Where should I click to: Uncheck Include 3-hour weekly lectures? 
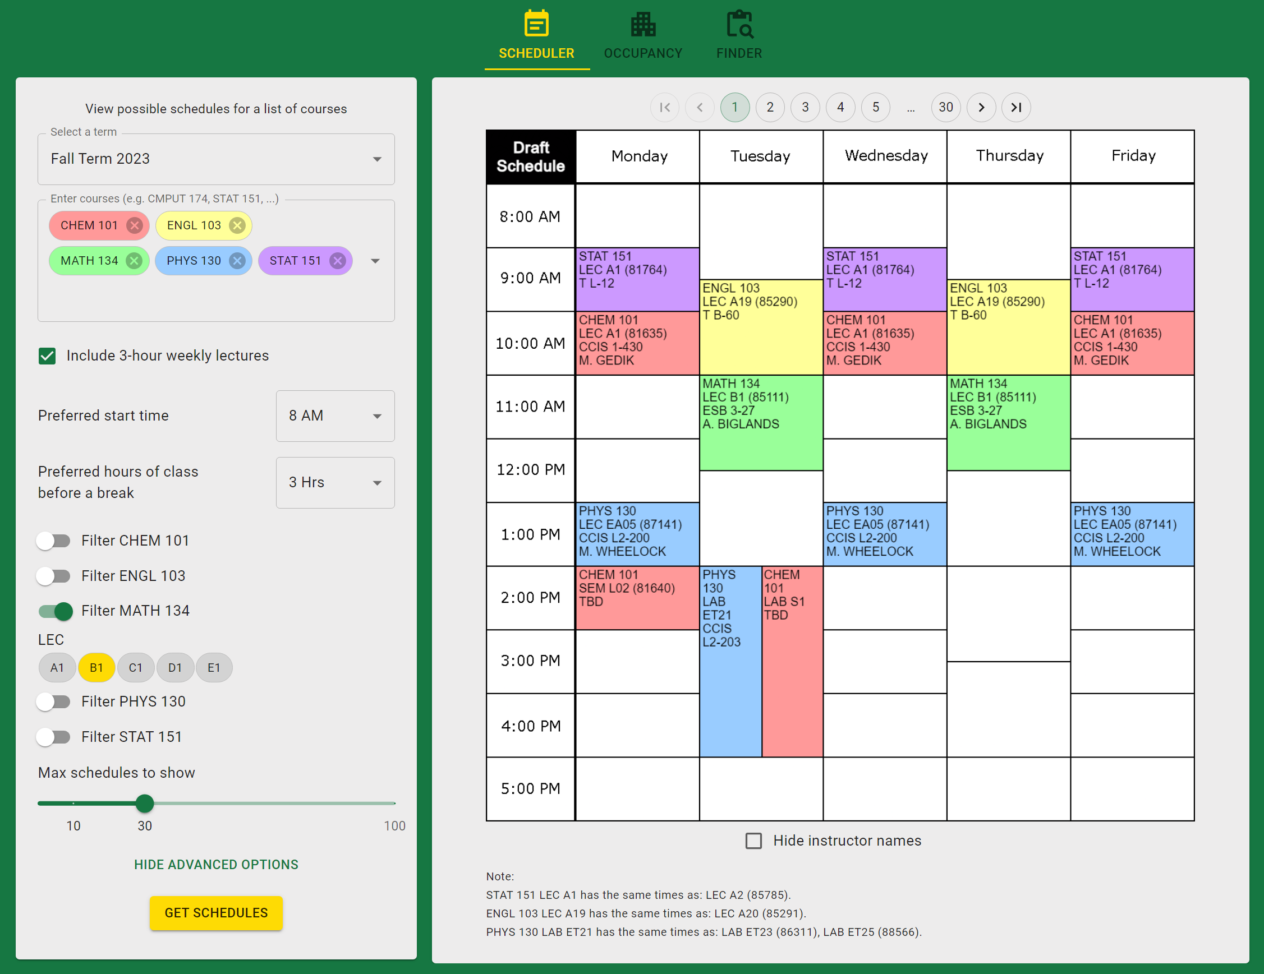pos(48,356)
